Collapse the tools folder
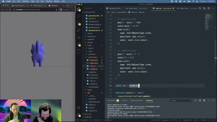This screenshot has height=122, width=217. pyautogui.click(x=90, y=45)
